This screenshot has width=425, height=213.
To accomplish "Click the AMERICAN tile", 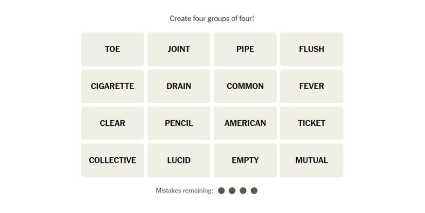I will coord(245,123).
